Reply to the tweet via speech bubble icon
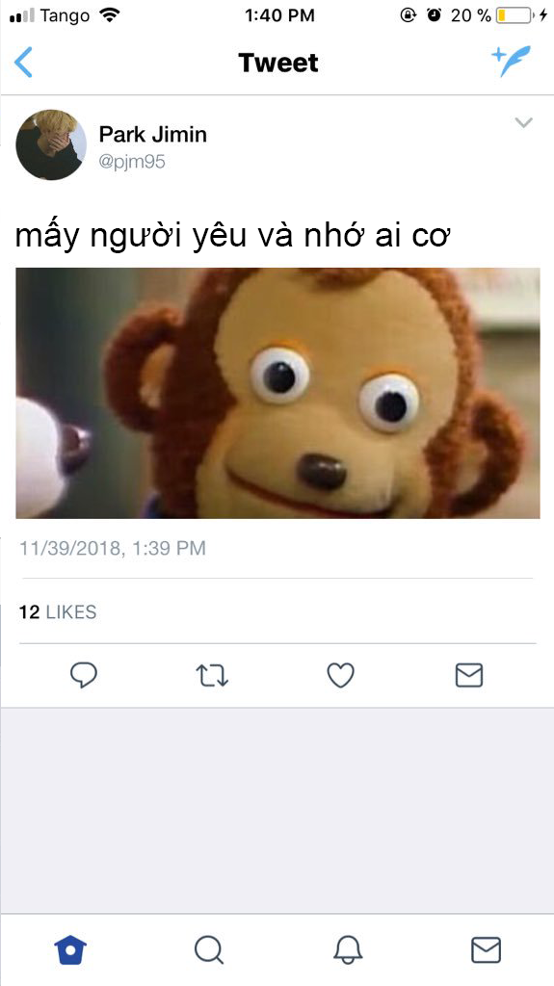Screen dimensions: 554x986 [x=83, y=675]
